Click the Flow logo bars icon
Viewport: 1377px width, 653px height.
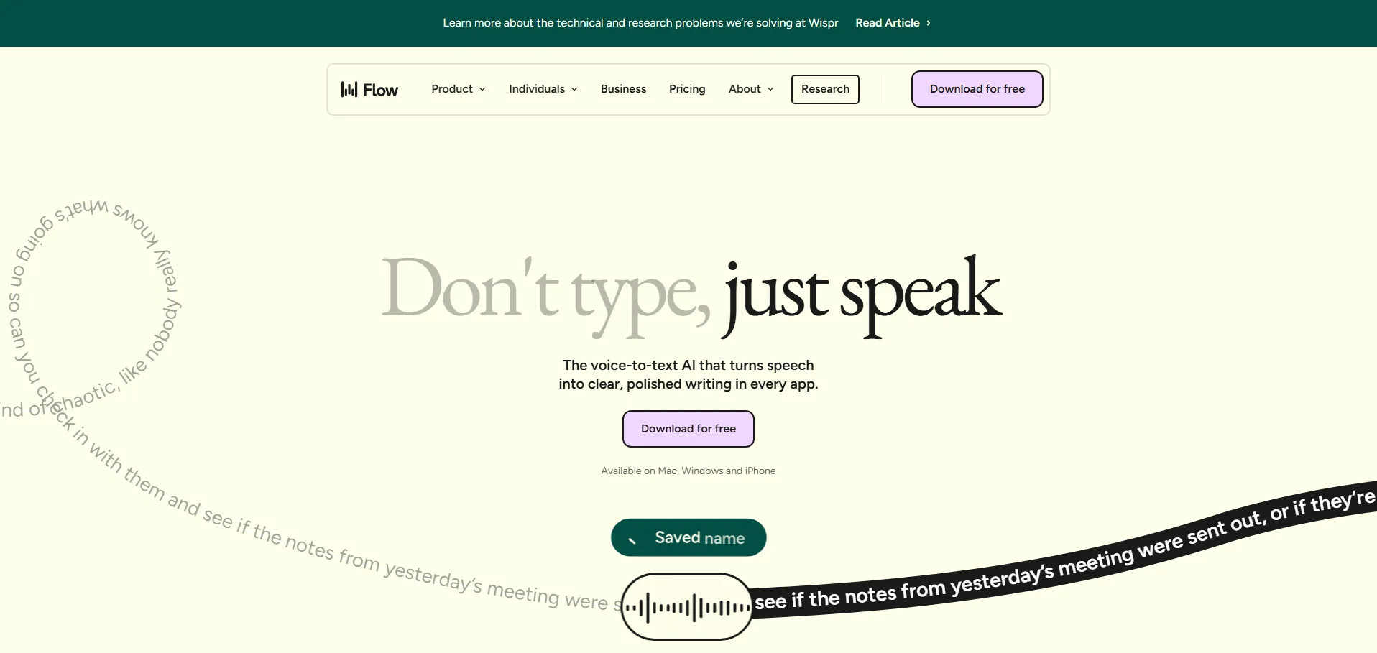349,89
